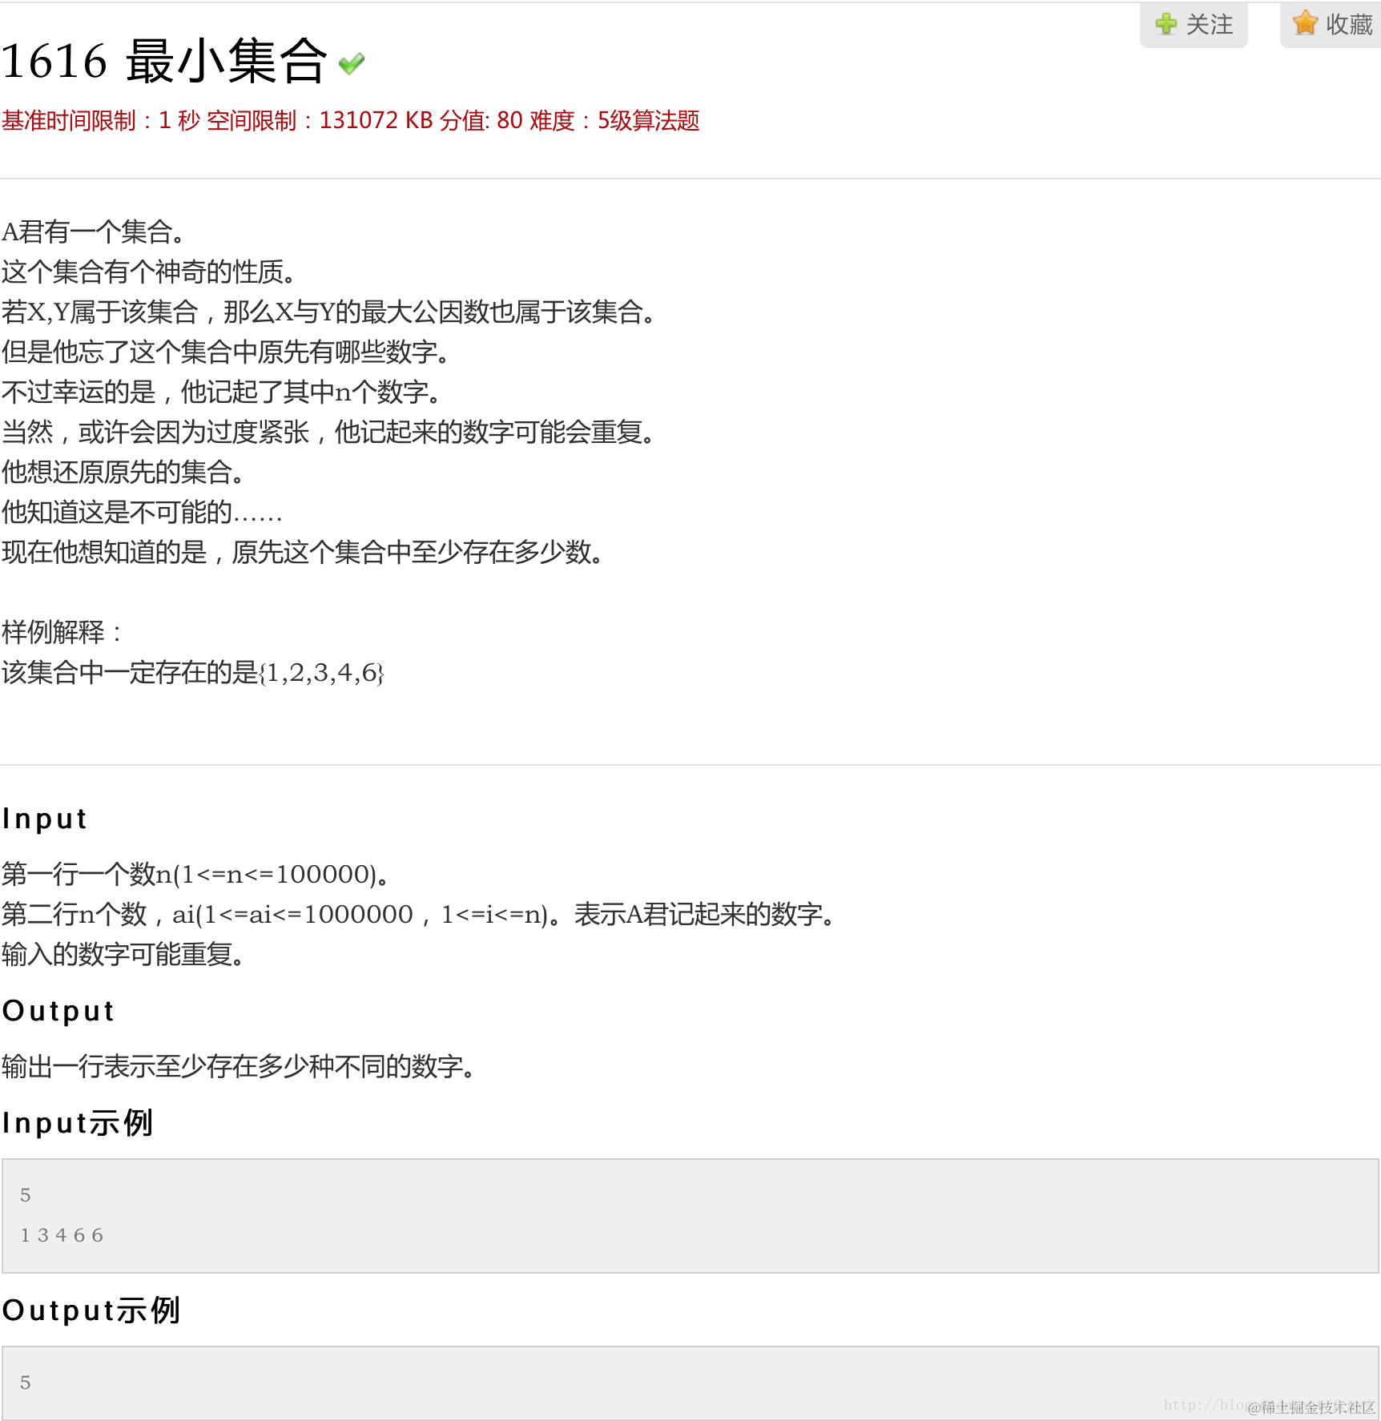The height and width of the screenshot is (1421, 1381).
Task: Click the green plus icon beside 关注
Action: coord(1166,24)
